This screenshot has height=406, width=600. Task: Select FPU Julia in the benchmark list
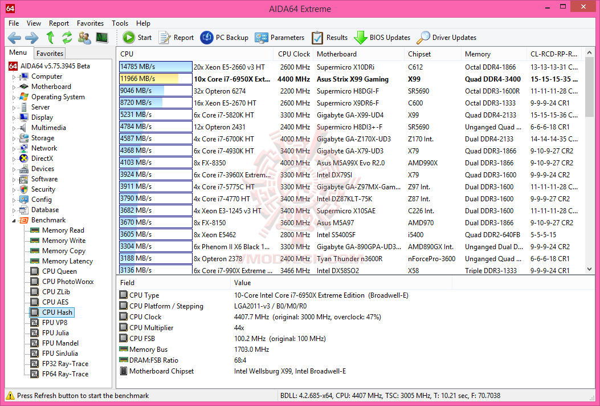(55, 333)
